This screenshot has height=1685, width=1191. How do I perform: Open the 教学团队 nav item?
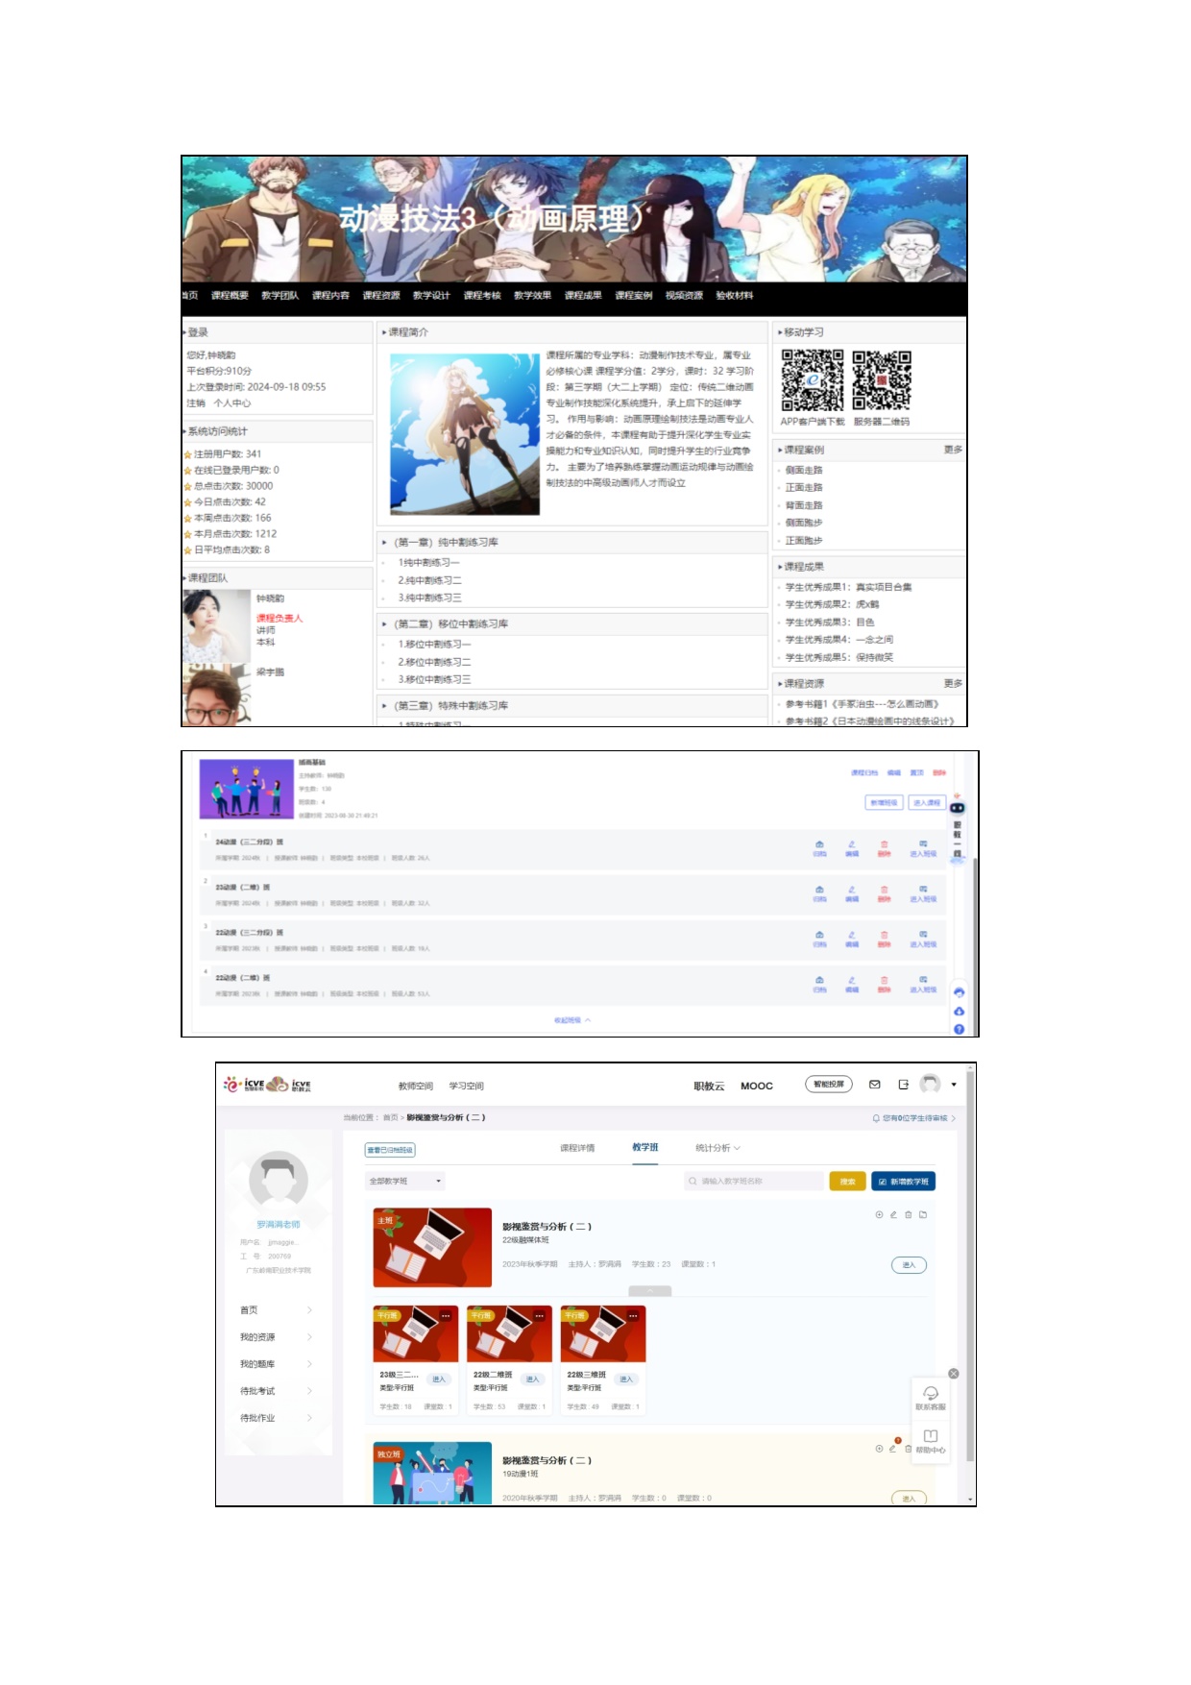pyautogui.click(x=280, y=295)
